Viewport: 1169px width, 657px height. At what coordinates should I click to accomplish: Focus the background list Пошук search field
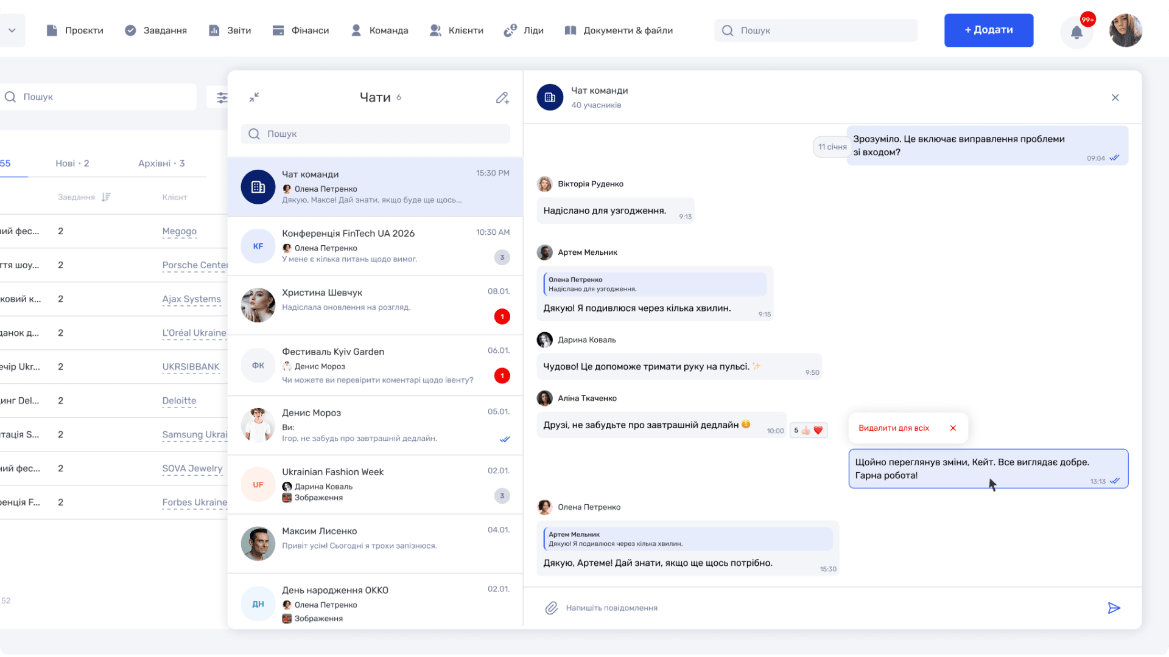coord(99,97)
